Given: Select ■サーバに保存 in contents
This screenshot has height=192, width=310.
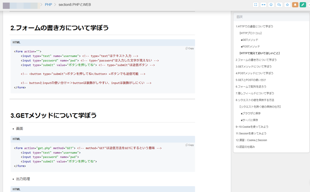Looking at the screenshot, I should (249, 120).
